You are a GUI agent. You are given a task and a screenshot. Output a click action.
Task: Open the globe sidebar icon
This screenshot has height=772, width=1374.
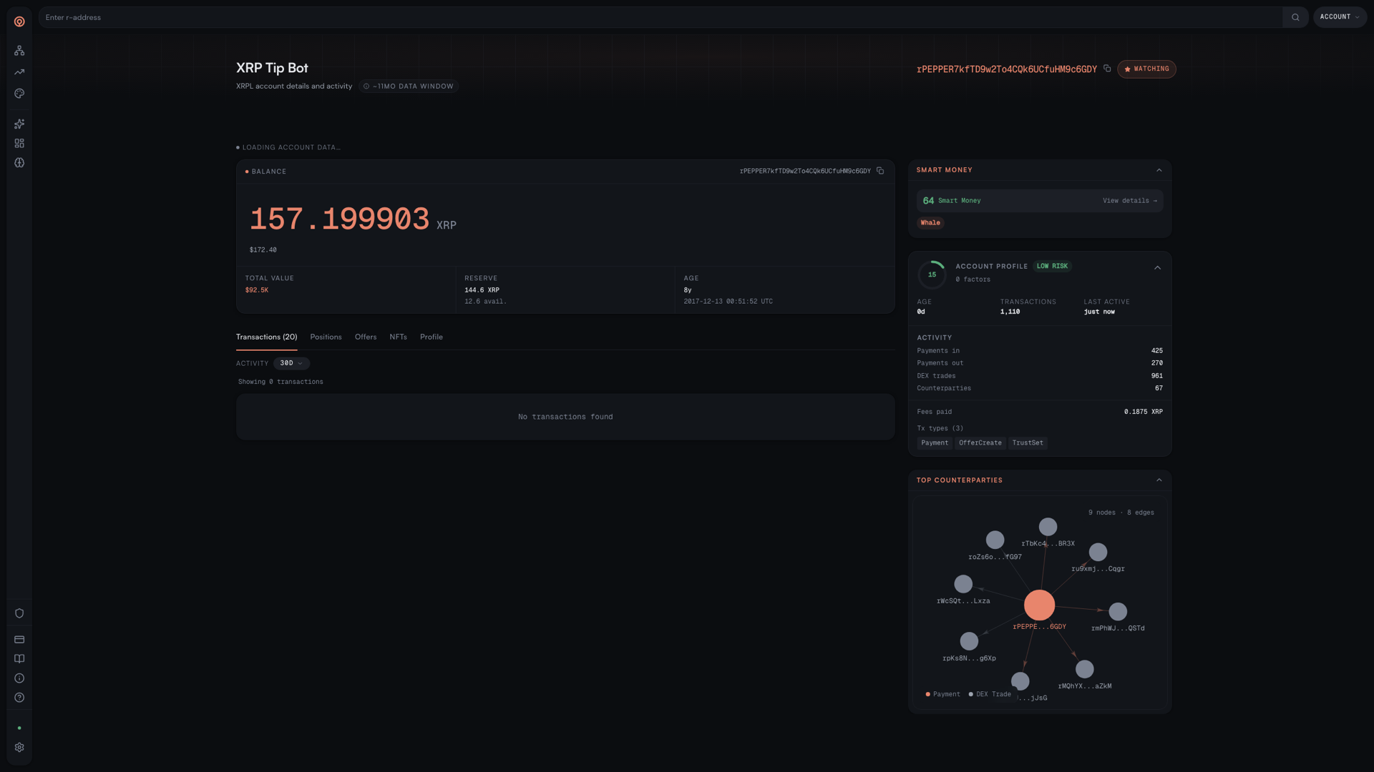click(19, 163)
